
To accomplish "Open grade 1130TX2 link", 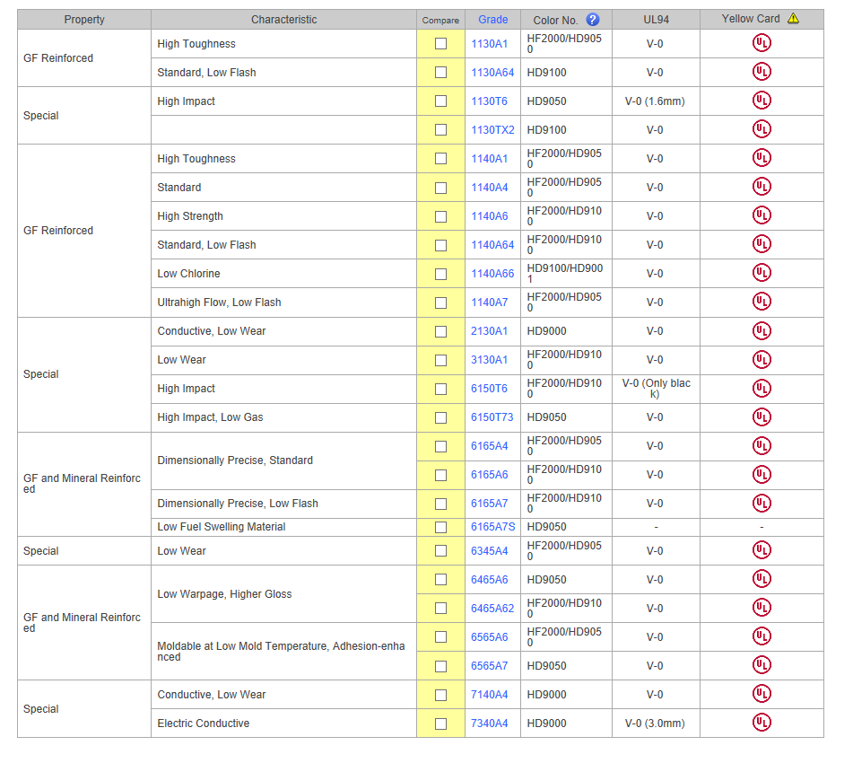I will click(x=492, y=130).
